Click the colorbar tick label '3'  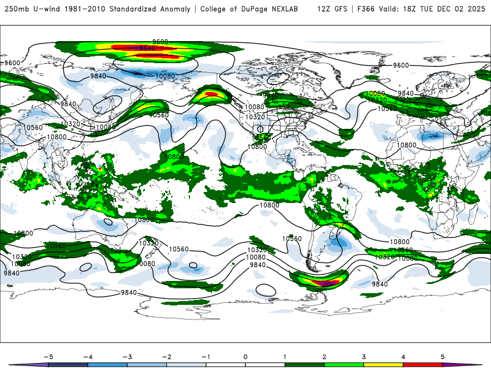click(363, 357)
